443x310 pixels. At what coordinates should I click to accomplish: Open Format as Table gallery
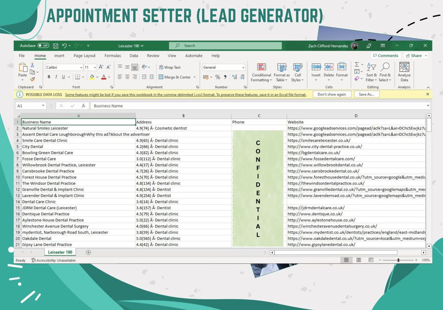pyautogui.click(x=282, y=72)
